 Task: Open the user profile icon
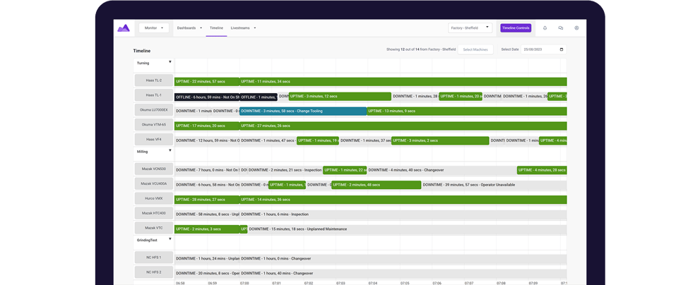(576, 28)
